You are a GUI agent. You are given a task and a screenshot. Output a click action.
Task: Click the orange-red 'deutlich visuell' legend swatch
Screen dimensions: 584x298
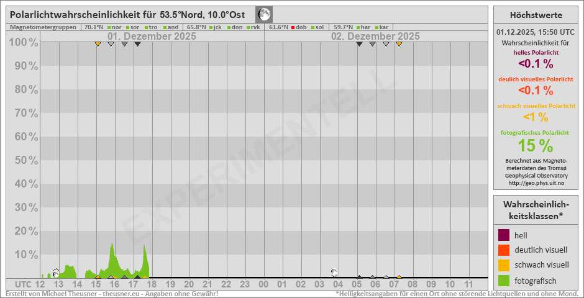coord(504,250)
